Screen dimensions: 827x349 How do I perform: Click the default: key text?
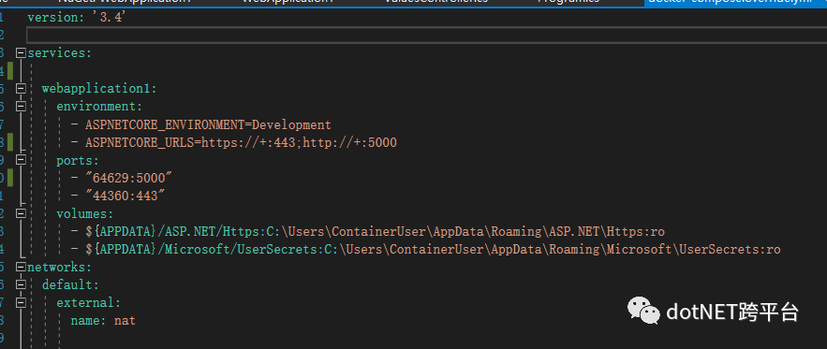[x=70, y=284]
